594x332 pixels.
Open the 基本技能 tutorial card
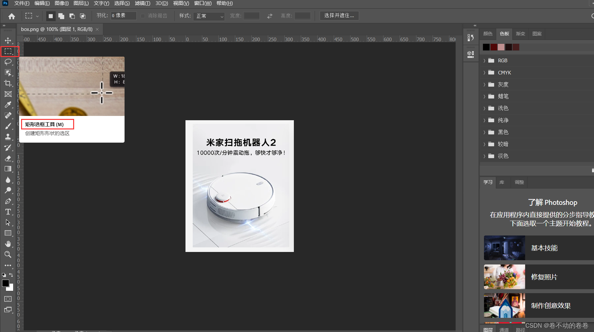point(539,248)
